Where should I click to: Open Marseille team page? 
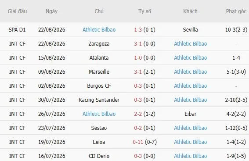[x=99, y=72]
